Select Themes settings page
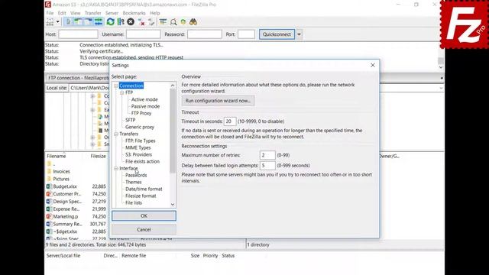 point(134,182)
